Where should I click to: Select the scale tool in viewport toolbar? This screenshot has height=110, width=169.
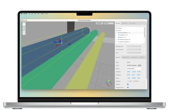(24, 30)
